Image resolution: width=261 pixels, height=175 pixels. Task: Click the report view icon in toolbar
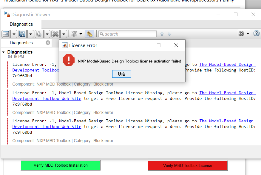(6, 34)
